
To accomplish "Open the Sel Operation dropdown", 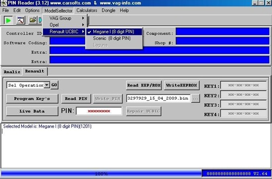I will 47,85.
